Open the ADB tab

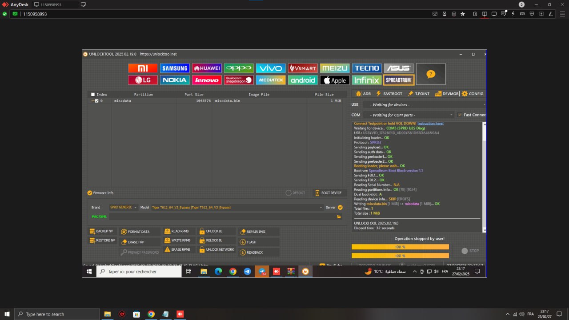(x=363, y=94)
